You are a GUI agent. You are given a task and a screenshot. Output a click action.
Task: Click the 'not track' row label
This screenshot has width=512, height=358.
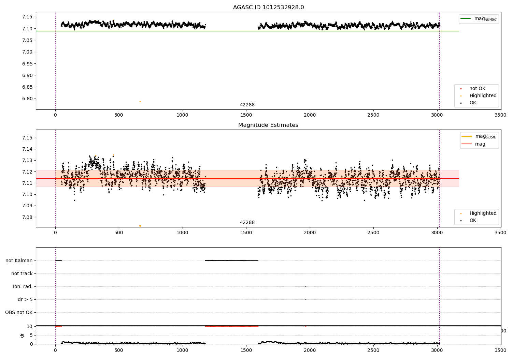coord(22,273)
